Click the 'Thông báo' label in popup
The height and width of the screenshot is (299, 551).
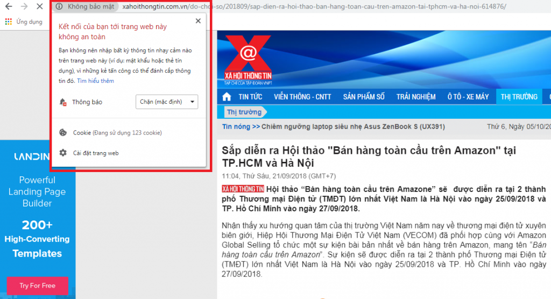[x=87, y=102]
